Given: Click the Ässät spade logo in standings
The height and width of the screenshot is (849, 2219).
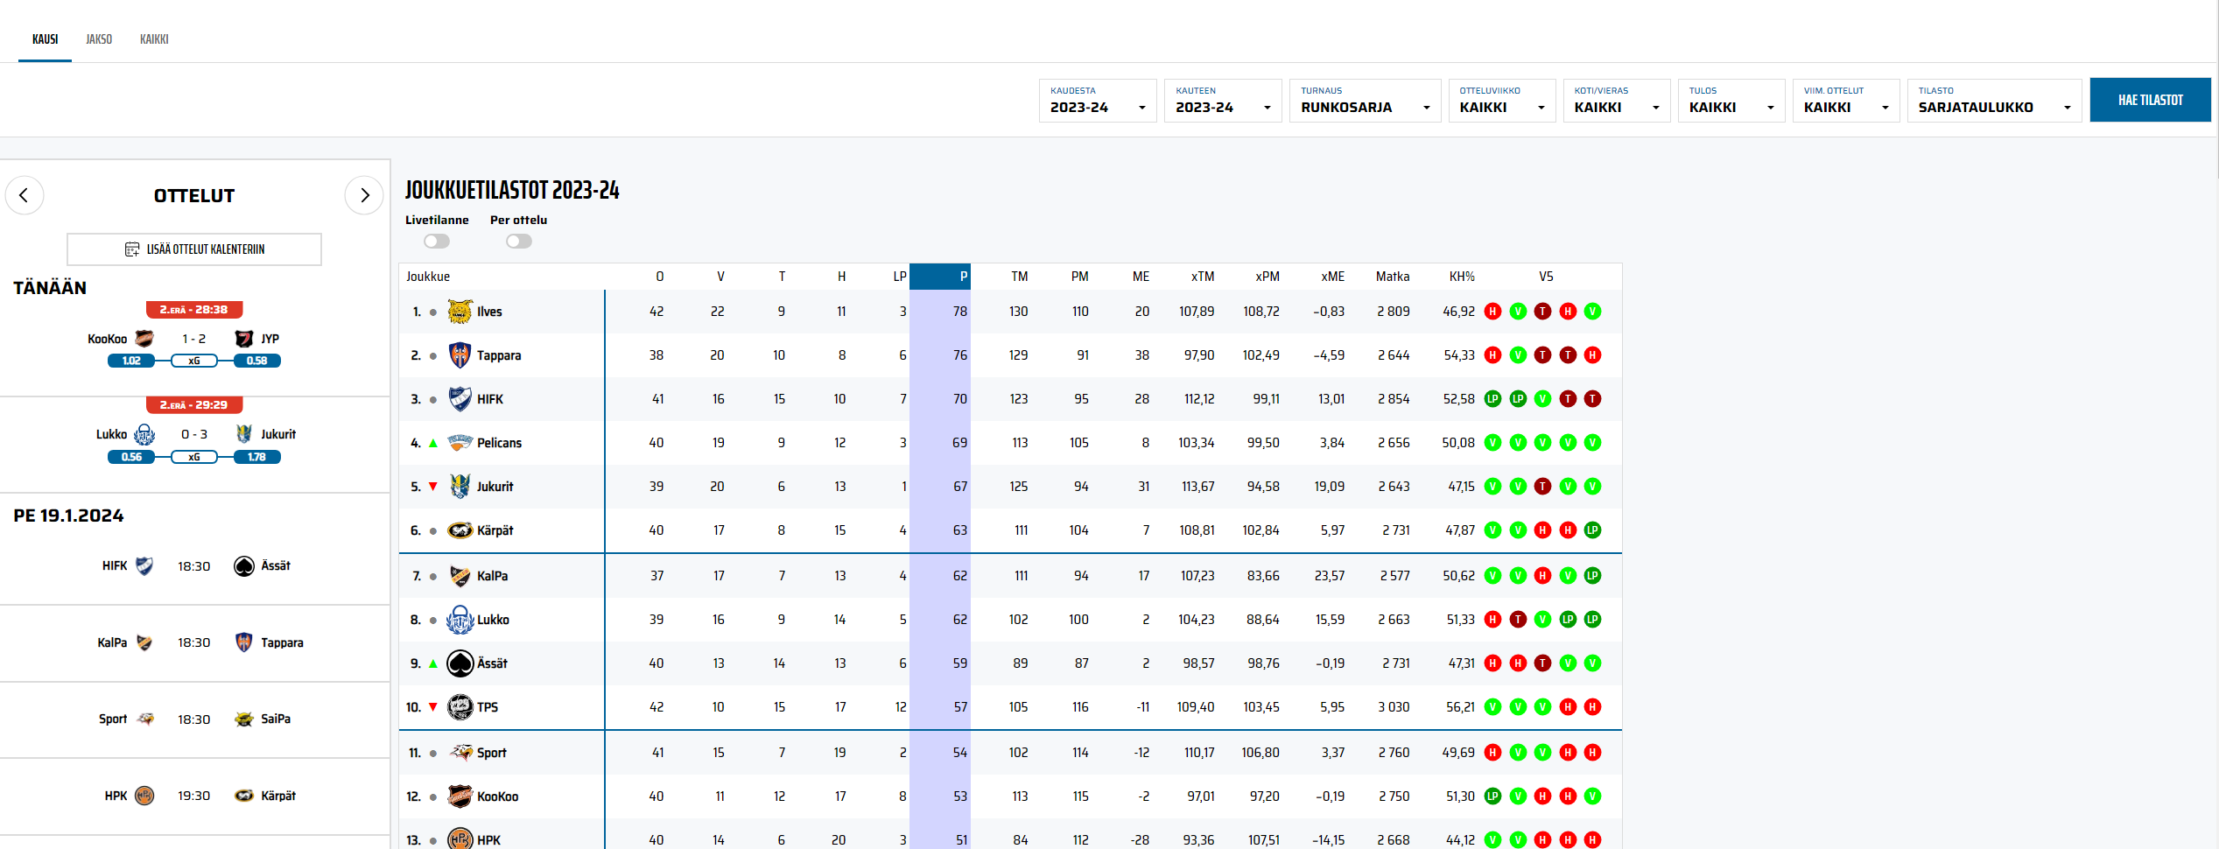Looking at the screenshot, I should pos(460,663).
